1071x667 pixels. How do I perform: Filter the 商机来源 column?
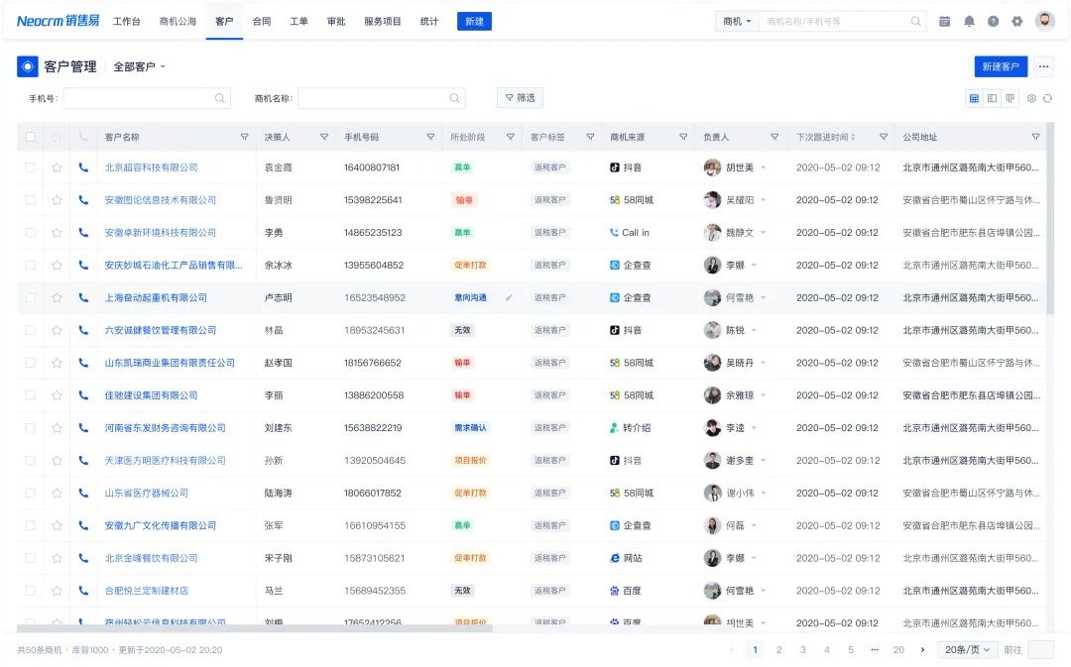683,137
